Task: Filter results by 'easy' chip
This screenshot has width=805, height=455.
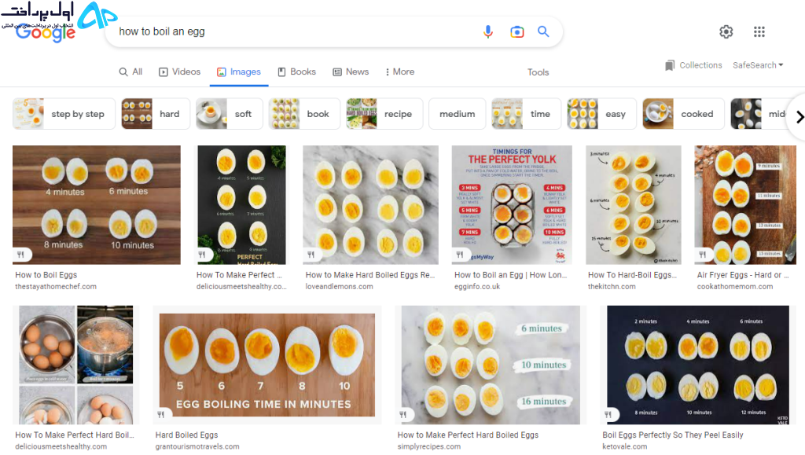Action: pyautogui.click(x=601, y=114)
